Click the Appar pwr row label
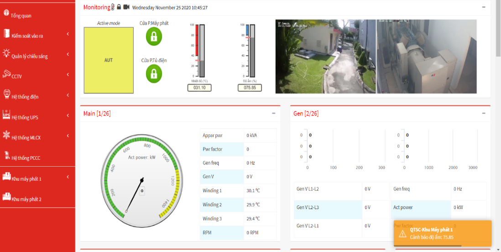501x252 pixels. (213, 135)
